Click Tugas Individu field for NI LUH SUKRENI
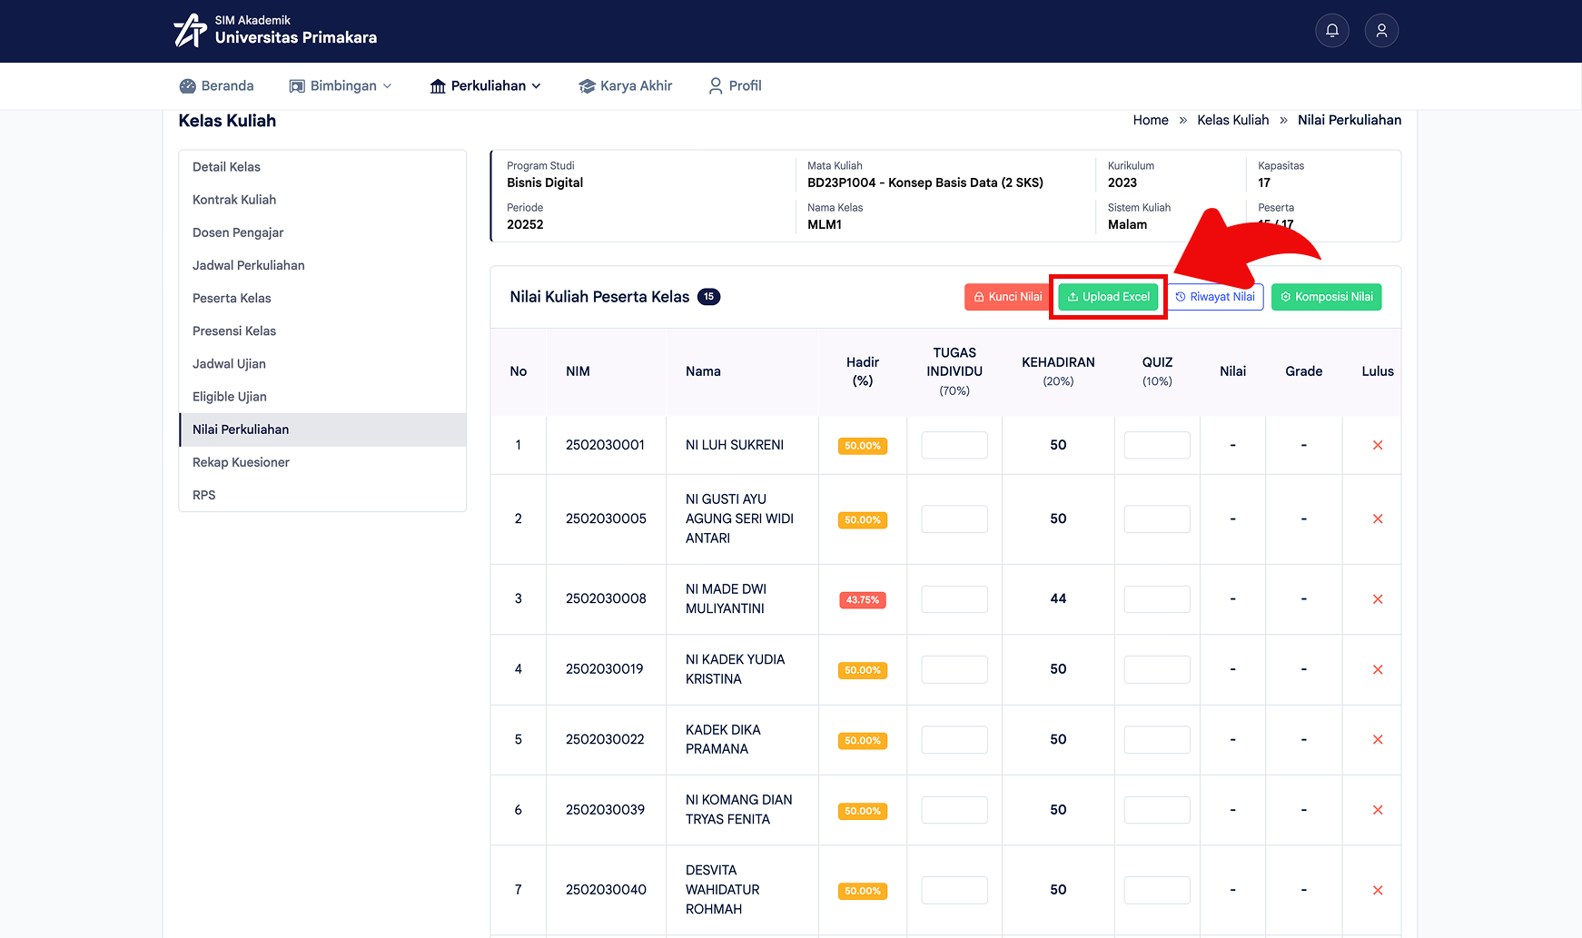Screen dimensions: 1582x938 (954, 445)
